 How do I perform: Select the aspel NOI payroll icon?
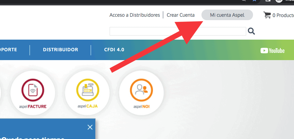coord(141,93)
